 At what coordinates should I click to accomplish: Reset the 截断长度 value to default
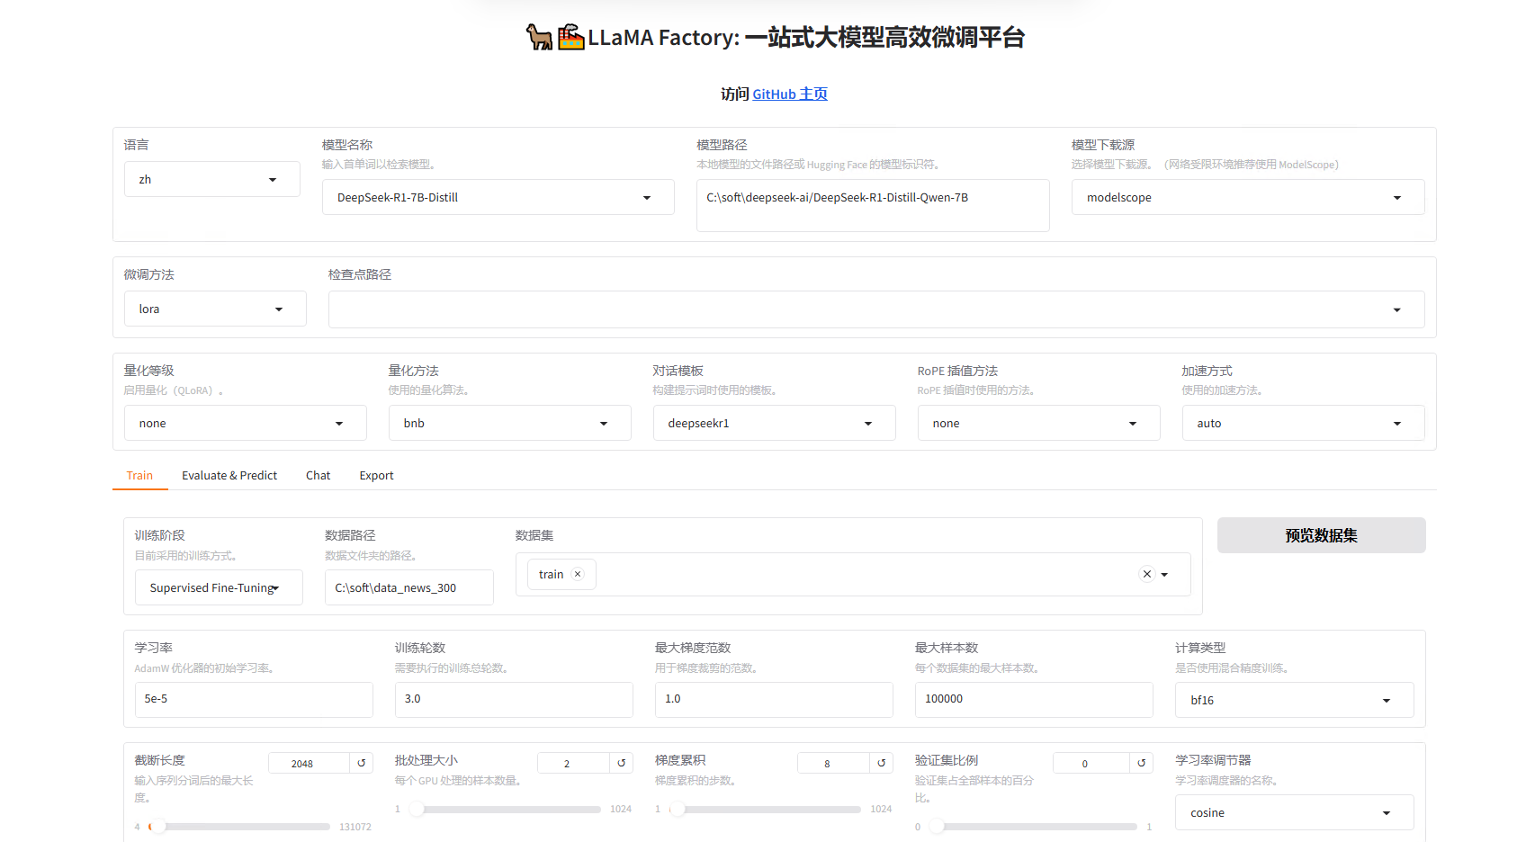coord(362,763)
